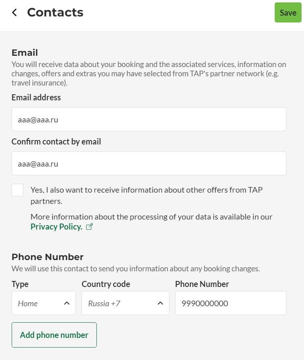Image resolution: width=304 pixels, height=360 pixels.
Task: Click into the Phone Number input field
Action: (x=231, y=303)
